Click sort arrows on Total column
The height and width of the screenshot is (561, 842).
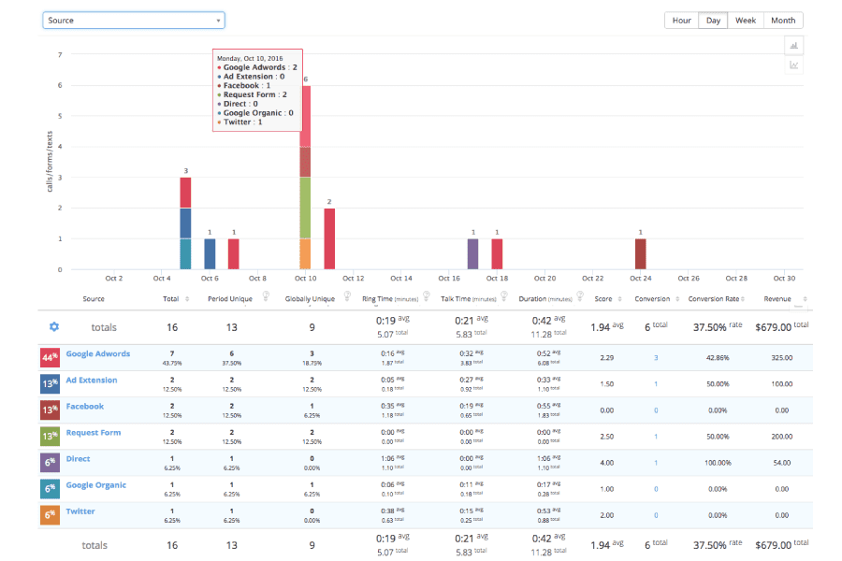(x=187, y=299)
